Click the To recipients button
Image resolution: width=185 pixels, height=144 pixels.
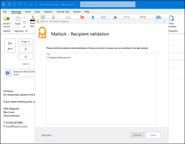coord(26,49)
